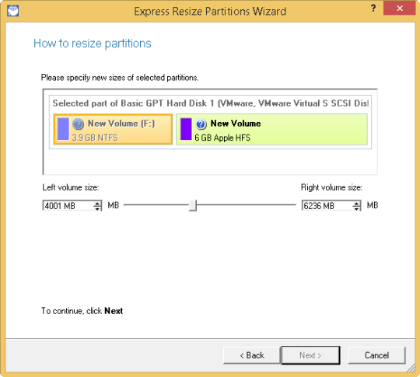Click the blue color block of NTFS partition
The image size is (420, 377).
pyautogui.click(x=63, y=129)
